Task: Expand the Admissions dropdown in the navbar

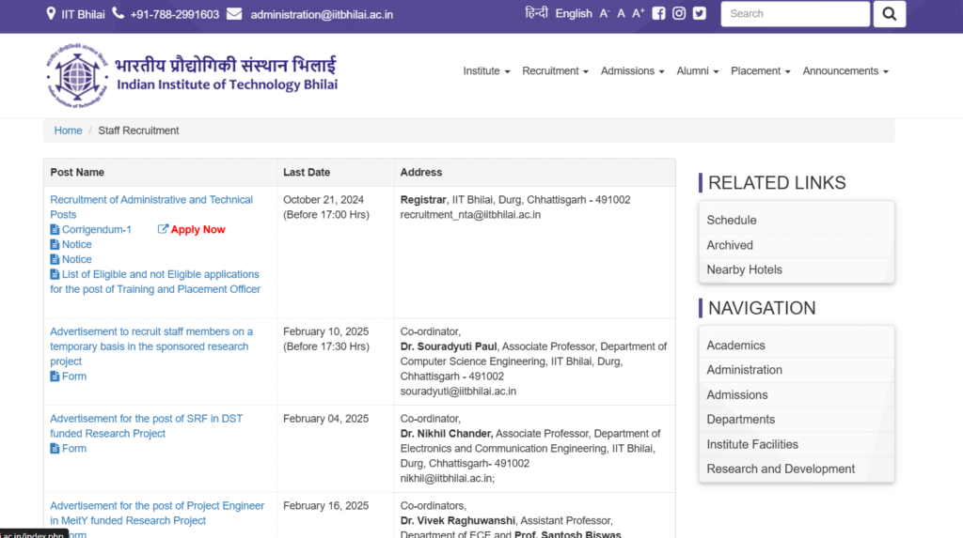Action: [x=633, y=71]
